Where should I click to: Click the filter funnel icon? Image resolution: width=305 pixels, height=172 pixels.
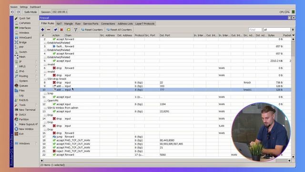click(x=75, y=30)
